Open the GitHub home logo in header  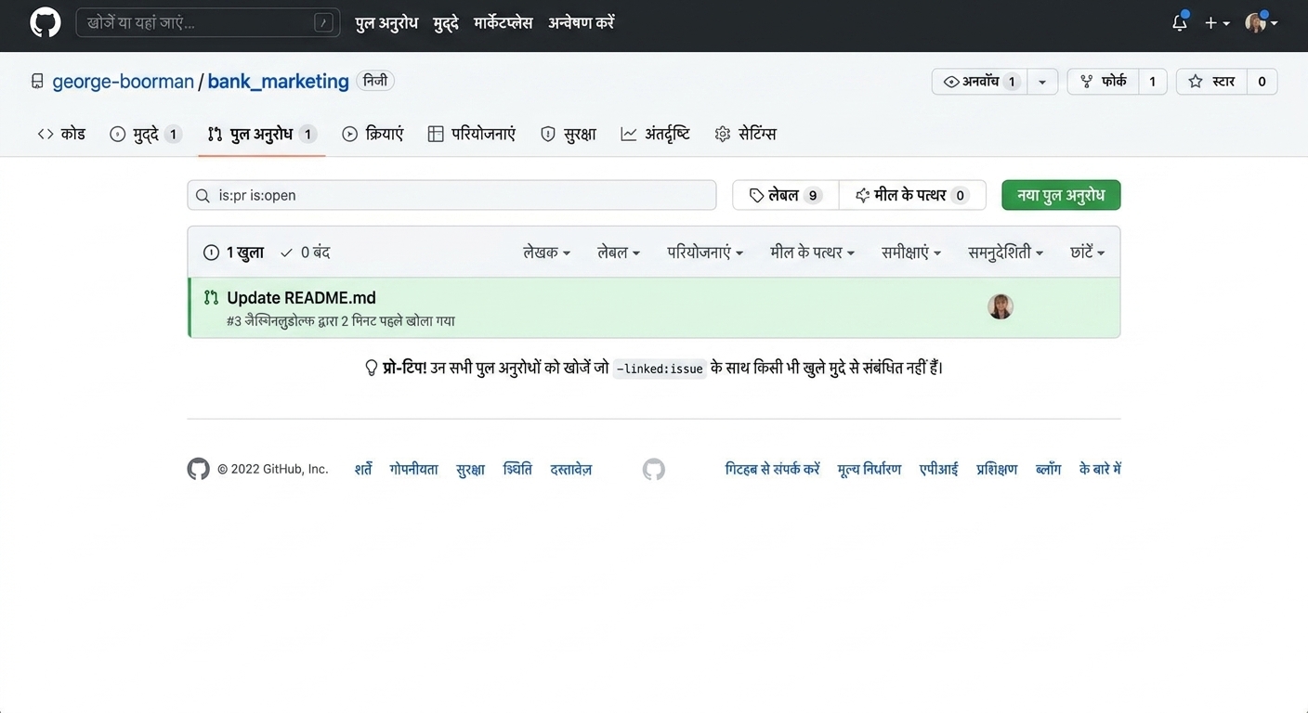coord(46,23)
